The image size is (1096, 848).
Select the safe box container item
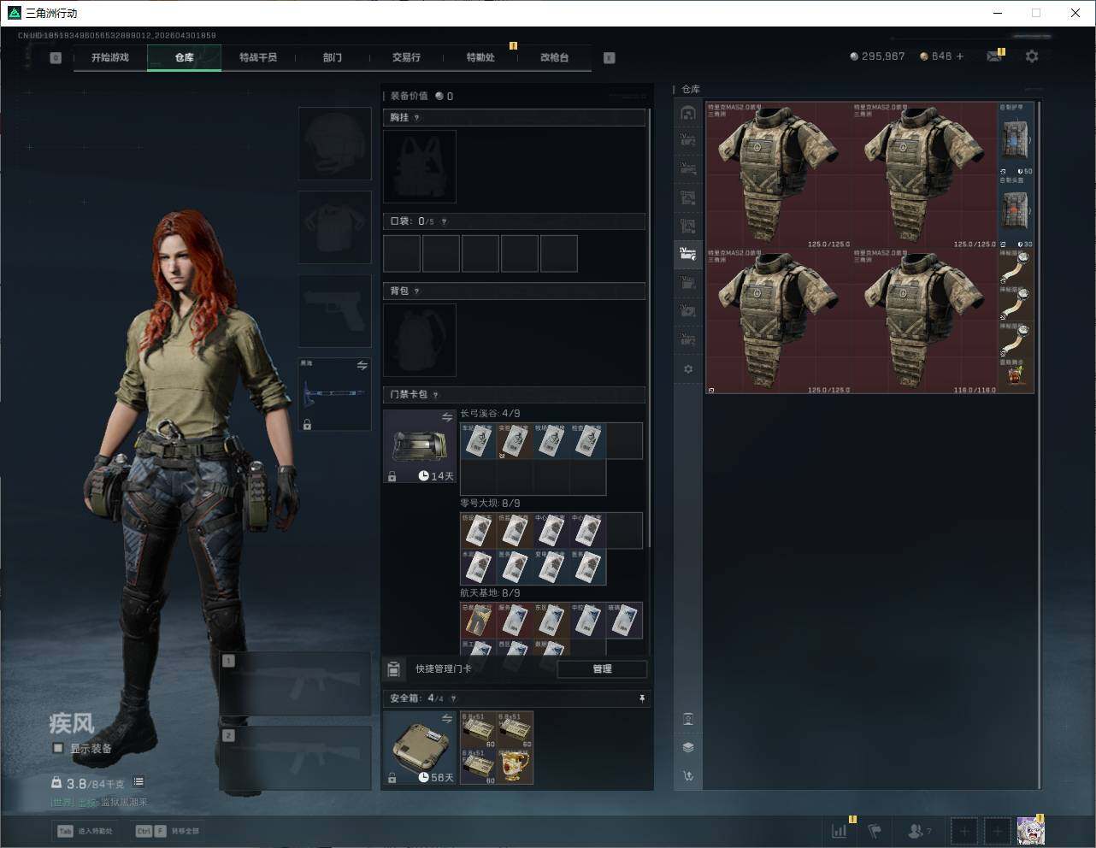[421, 748]
